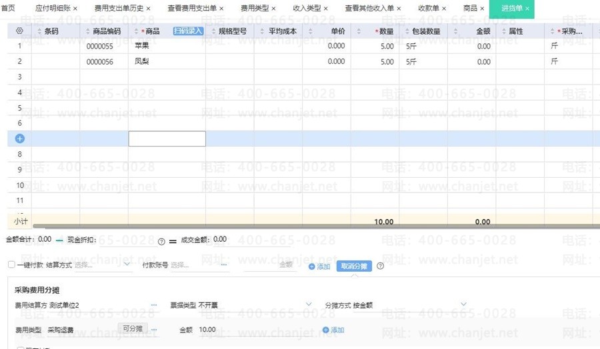Switch to the 商品 tab
This screenshot has width=600, height=349.
tap(470, 8)
